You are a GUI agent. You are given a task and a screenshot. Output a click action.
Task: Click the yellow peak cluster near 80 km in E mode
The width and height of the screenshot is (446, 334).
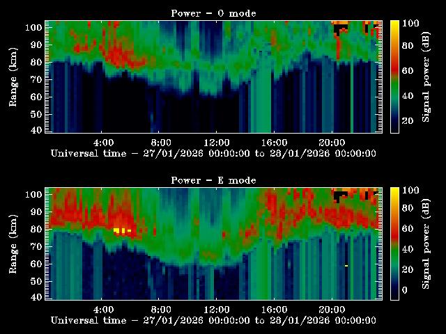click(121, 230)
